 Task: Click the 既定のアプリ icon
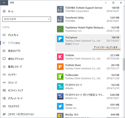tap(4, 51)
